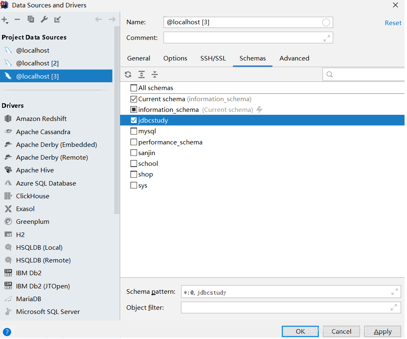Viewport: 407px width, 339px height.
Task: Open the Schemas tab
Action: click(x=253, y=58)
